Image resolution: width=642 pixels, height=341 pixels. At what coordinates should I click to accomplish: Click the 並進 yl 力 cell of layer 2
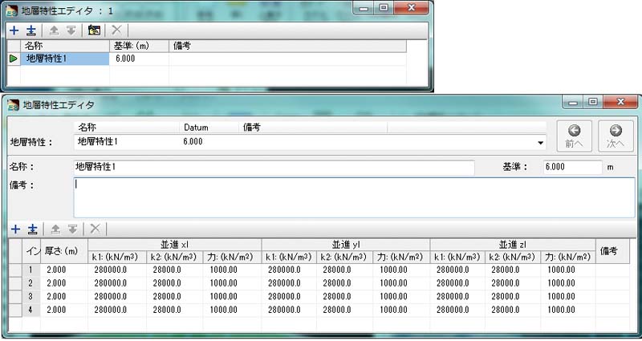pyautogui.click(x=401, y=283)
